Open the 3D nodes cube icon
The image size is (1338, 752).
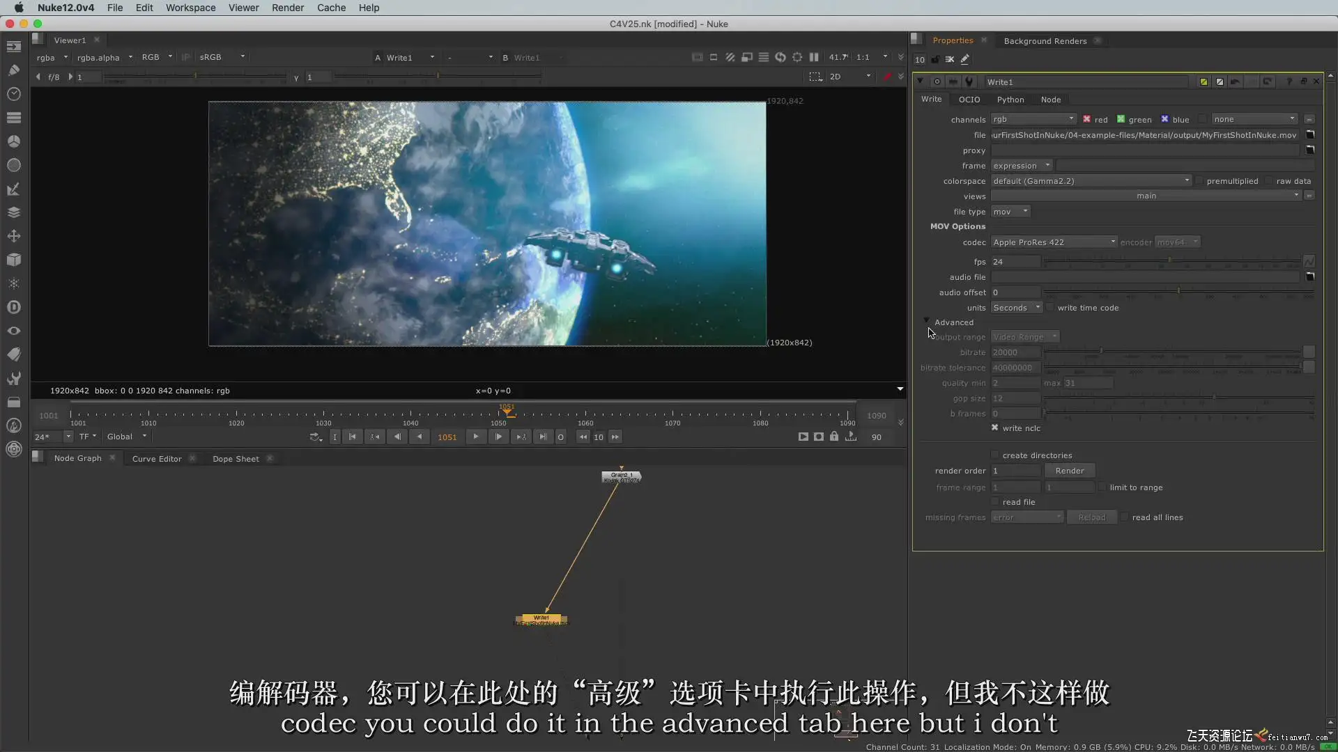(x=13, y=260)
